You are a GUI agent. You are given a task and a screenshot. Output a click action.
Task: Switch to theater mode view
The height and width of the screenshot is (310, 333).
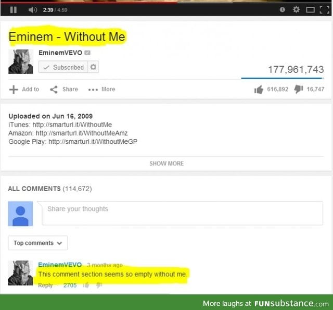(x=310, y=10)
